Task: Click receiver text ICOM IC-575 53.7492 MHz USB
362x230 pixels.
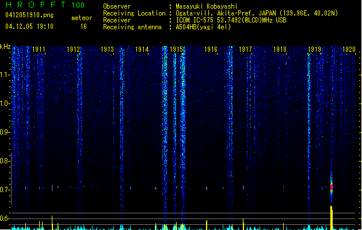Action: click(231, 20)
